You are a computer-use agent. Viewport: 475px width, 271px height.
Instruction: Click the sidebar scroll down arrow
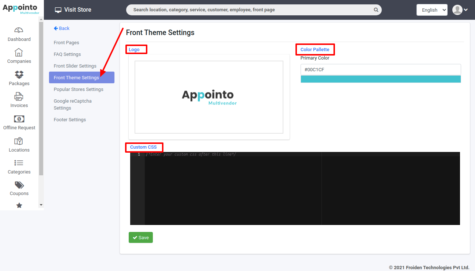coord(41,205)
